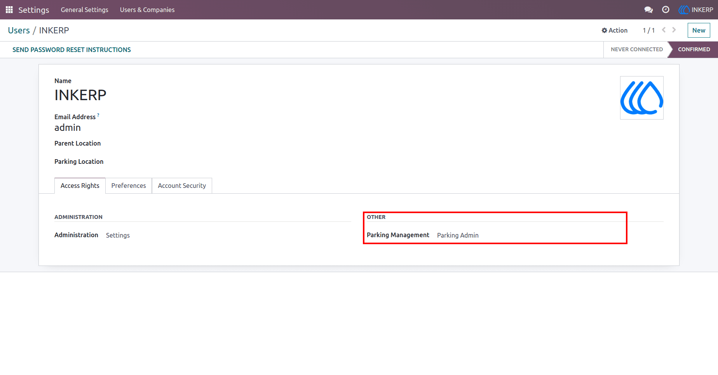
Task: Send password reset instructions
Action: click(x=71, y=50)
